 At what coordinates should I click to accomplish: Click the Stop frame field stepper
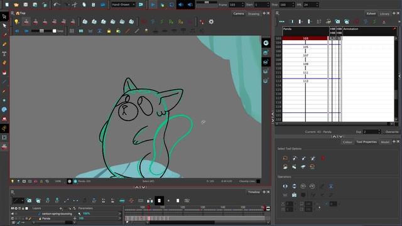tap(293, 4)
